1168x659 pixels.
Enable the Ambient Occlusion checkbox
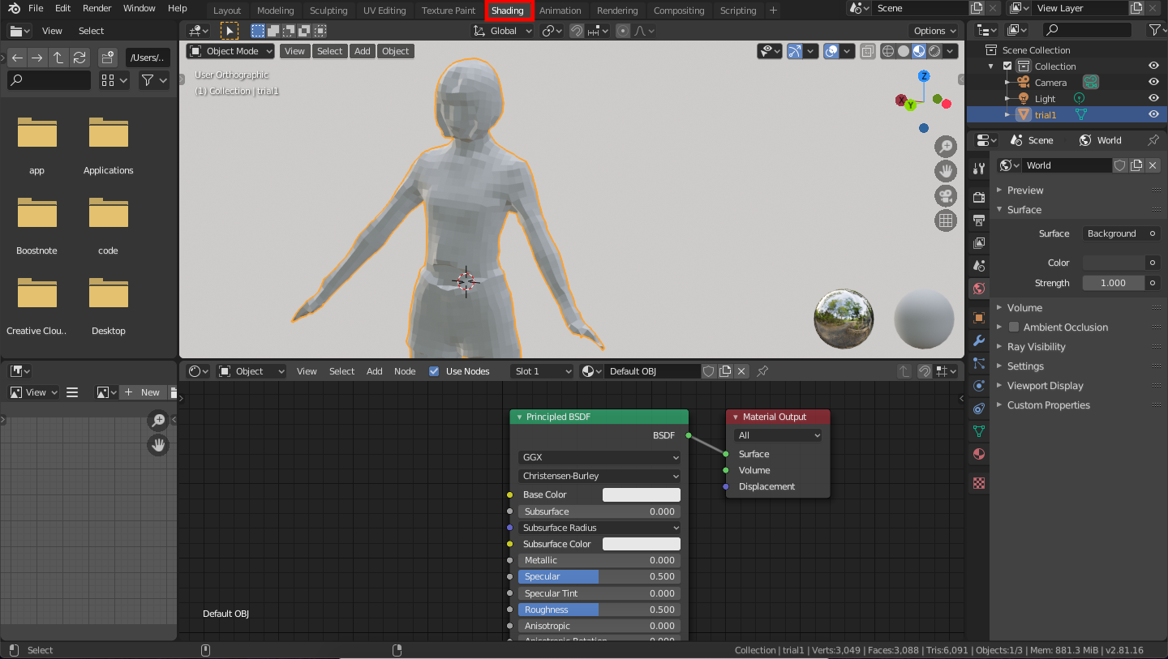[1014, 327]
